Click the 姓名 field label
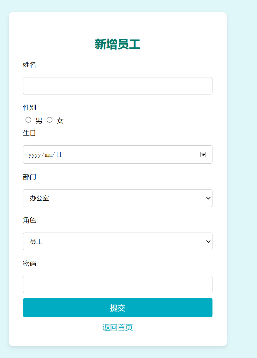The width and height of the screenshot is (257, 358). click(x=30, y=65)
